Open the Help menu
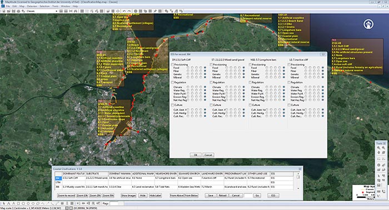The width and height of the screenshot is (389, 210). 75,6
